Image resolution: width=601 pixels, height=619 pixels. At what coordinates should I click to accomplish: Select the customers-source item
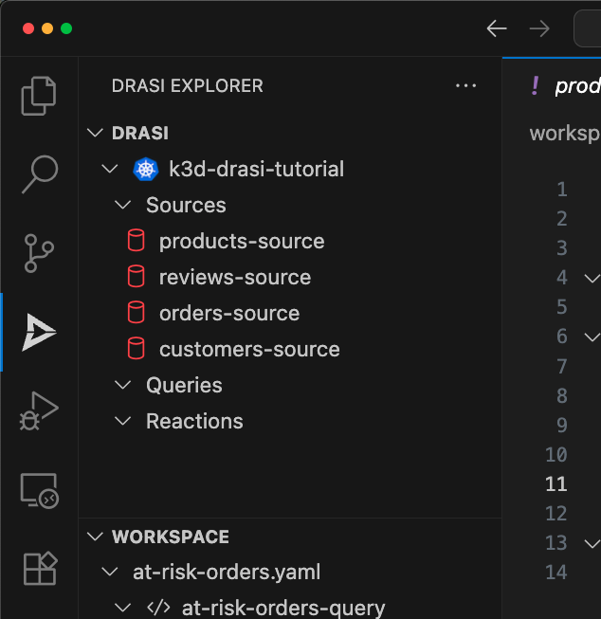pos(248,350)
